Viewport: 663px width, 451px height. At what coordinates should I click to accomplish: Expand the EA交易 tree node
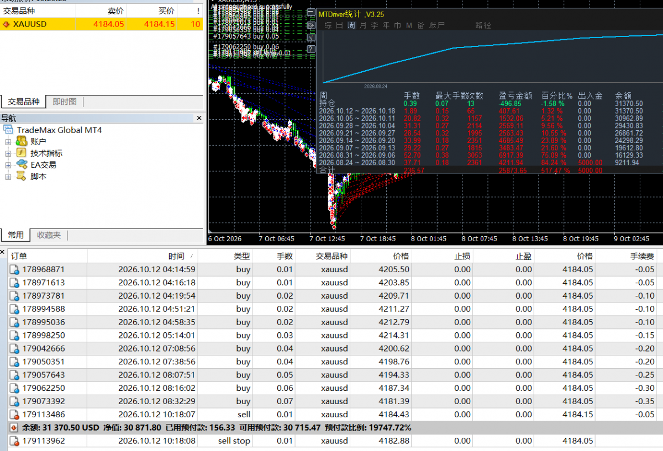[x=8, y=165]
